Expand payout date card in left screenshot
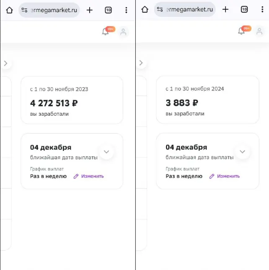This screenshot has width=269, height=270. 106,152
